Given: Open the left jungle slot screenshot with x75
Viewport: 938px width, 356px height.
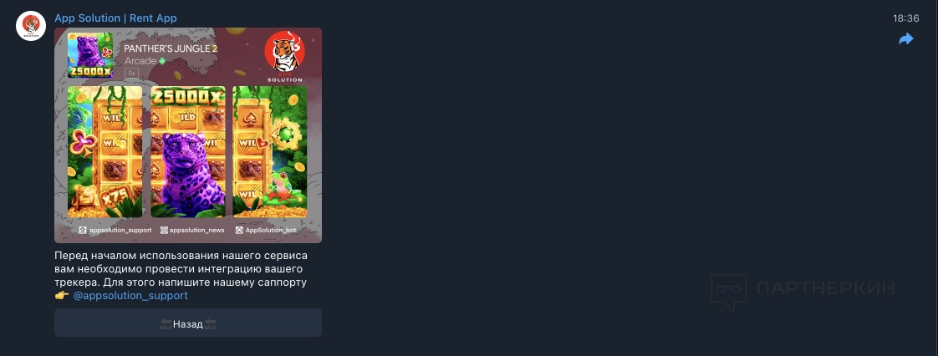Looking at the screenshot, I should 105,152.
